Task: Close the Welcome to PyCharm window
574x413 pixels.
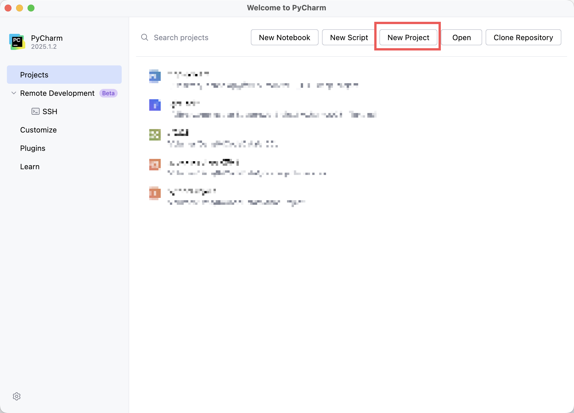Action: (8, 8)
